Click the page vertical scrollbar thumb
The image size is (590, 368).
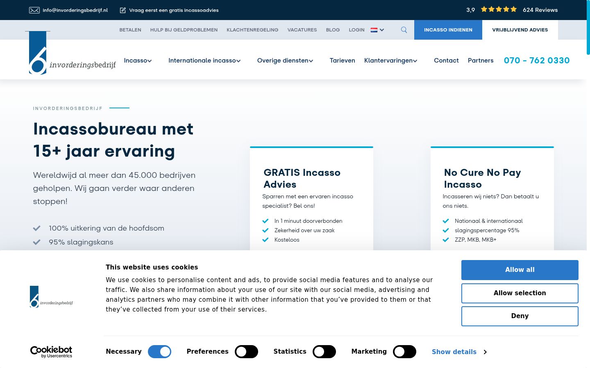coord(588,28)
